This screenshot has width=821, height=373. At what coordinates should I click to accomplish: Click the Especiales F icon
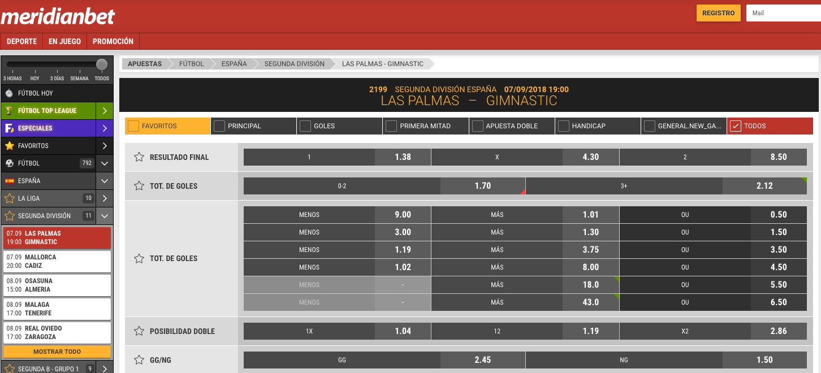9,128
